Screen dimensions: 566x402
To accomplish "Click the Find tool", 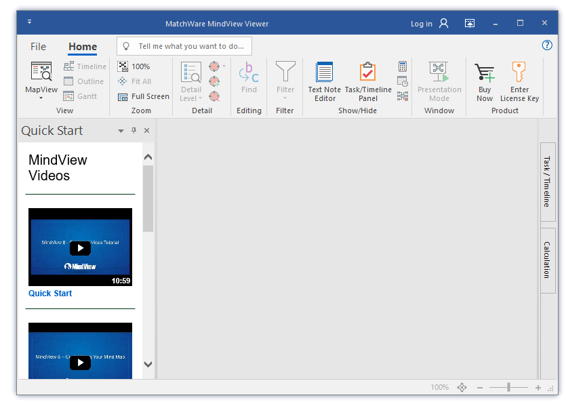I will (249, 77).
